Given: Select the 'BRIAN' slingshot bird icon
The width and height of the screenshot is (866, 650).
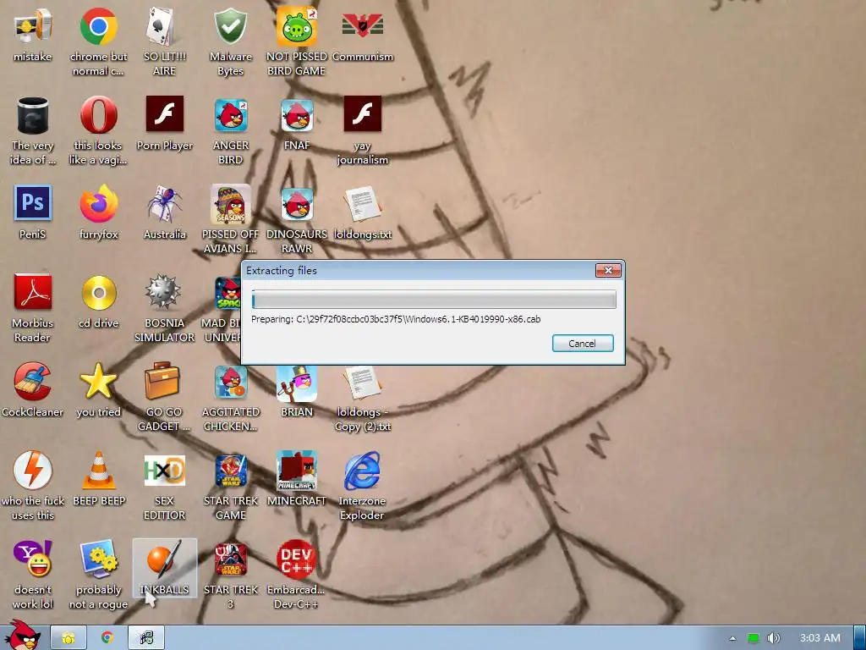Looking at the screenshot, I should tap(297, 383).
